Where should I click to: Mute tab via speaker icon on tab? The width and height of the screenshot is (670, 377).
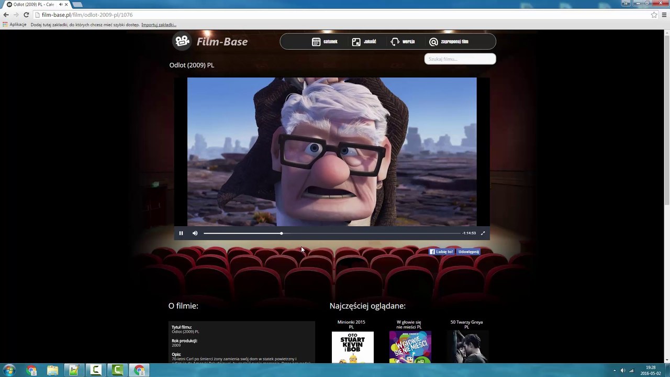pos(61,4)
